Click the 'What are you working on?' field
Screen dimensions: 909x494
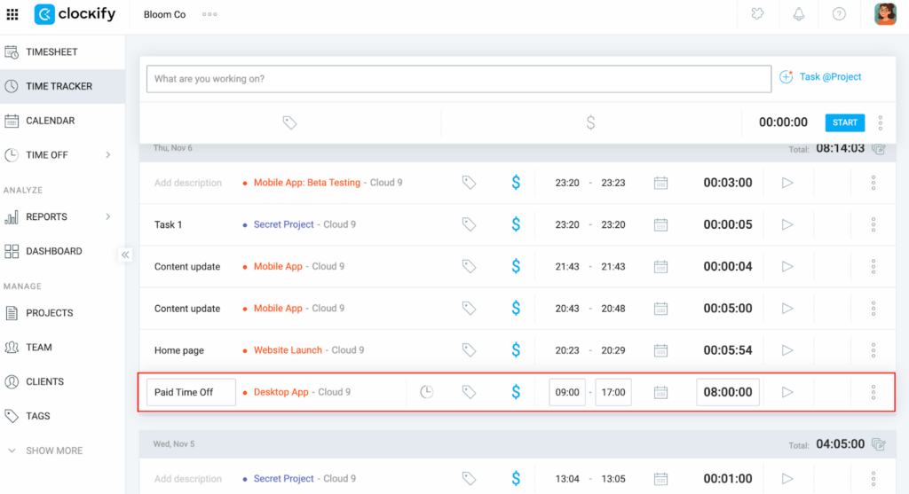pos(458,79)
